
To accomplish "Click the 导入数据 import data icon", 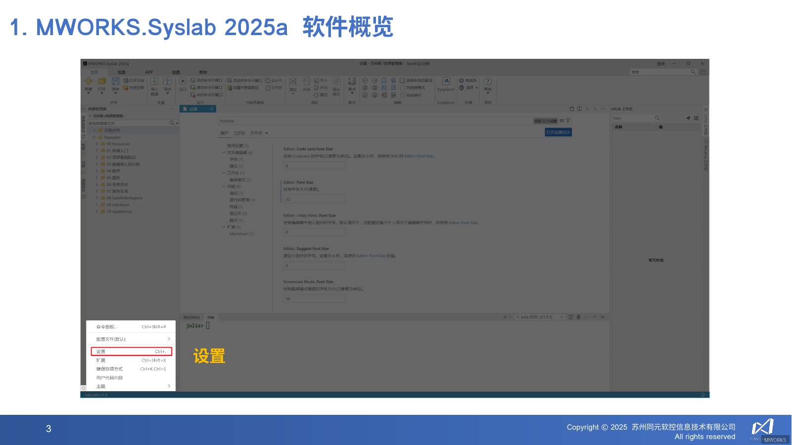I will (x=154, y=84).
